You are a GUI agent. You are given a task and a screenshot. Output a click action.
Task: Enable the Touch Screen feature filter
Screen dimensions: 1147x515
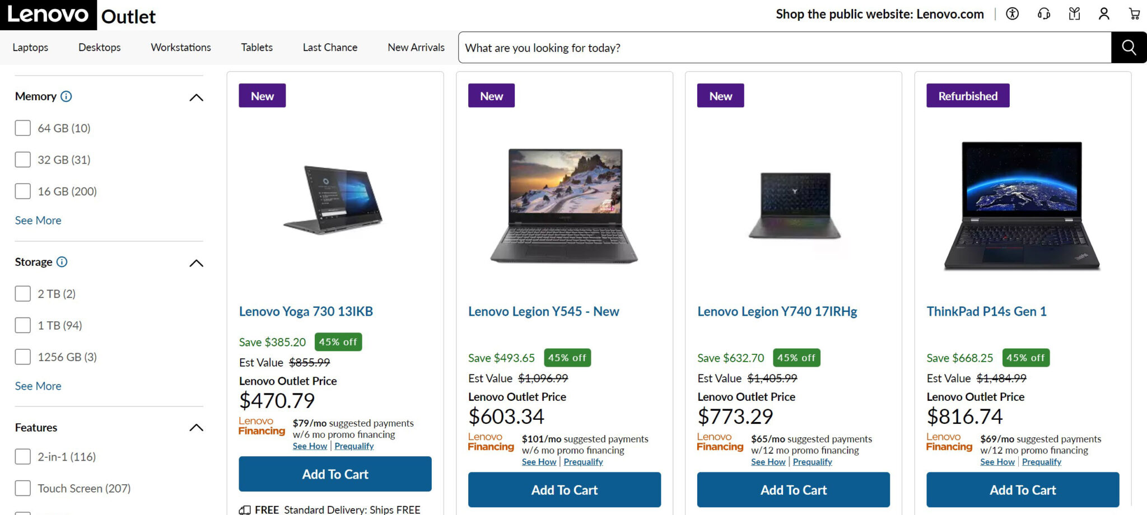[22, 488]
